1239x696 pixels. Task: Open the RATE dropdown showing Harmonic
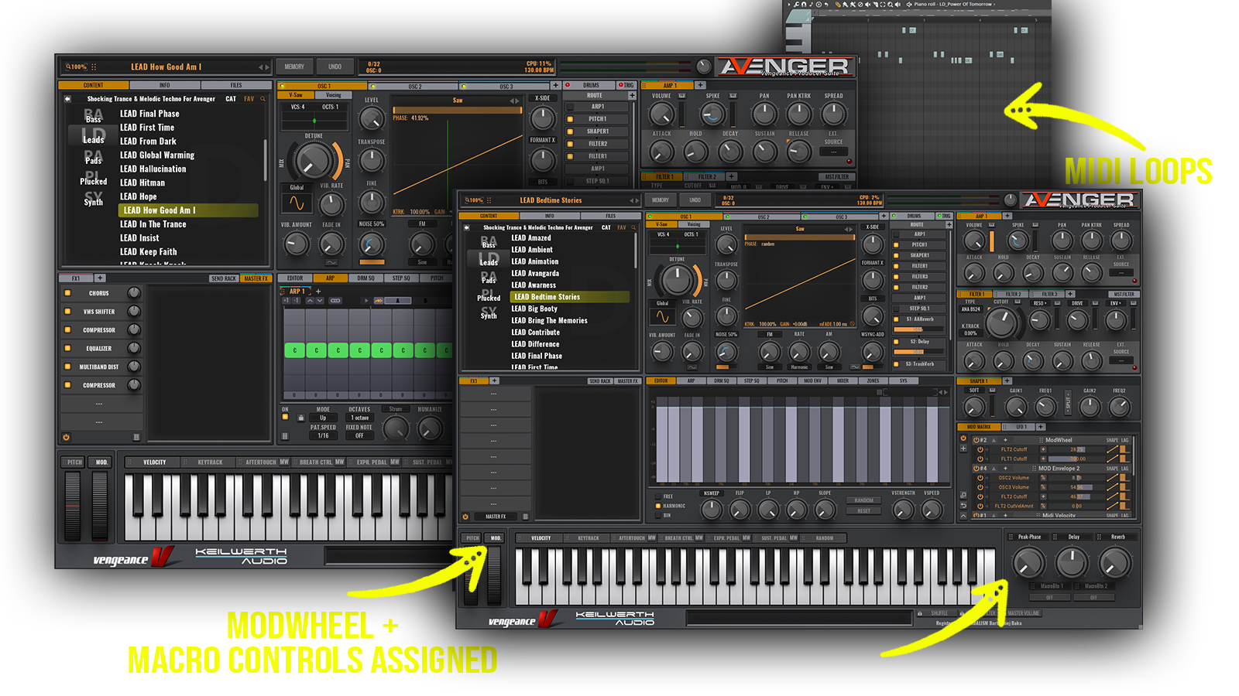tap(799, 367)
